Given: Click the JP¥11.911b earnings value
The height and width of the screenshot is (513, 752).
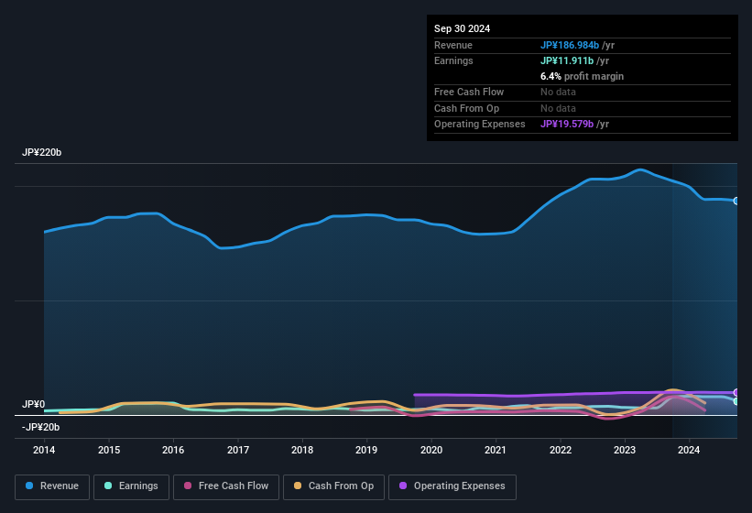Looking at the screenshot, I should coord(567,60).
